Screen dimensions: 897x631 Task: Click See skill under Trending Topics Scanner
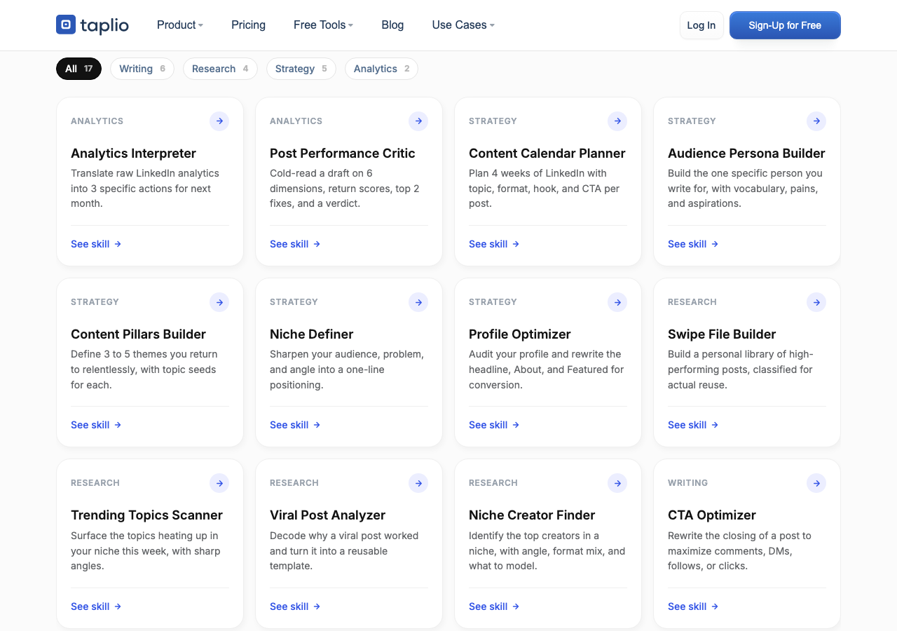96,606
